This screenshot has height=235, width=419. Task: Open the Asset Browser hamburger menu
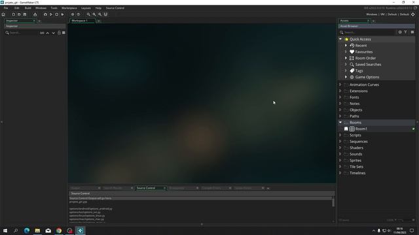click(x=412, y=32)
